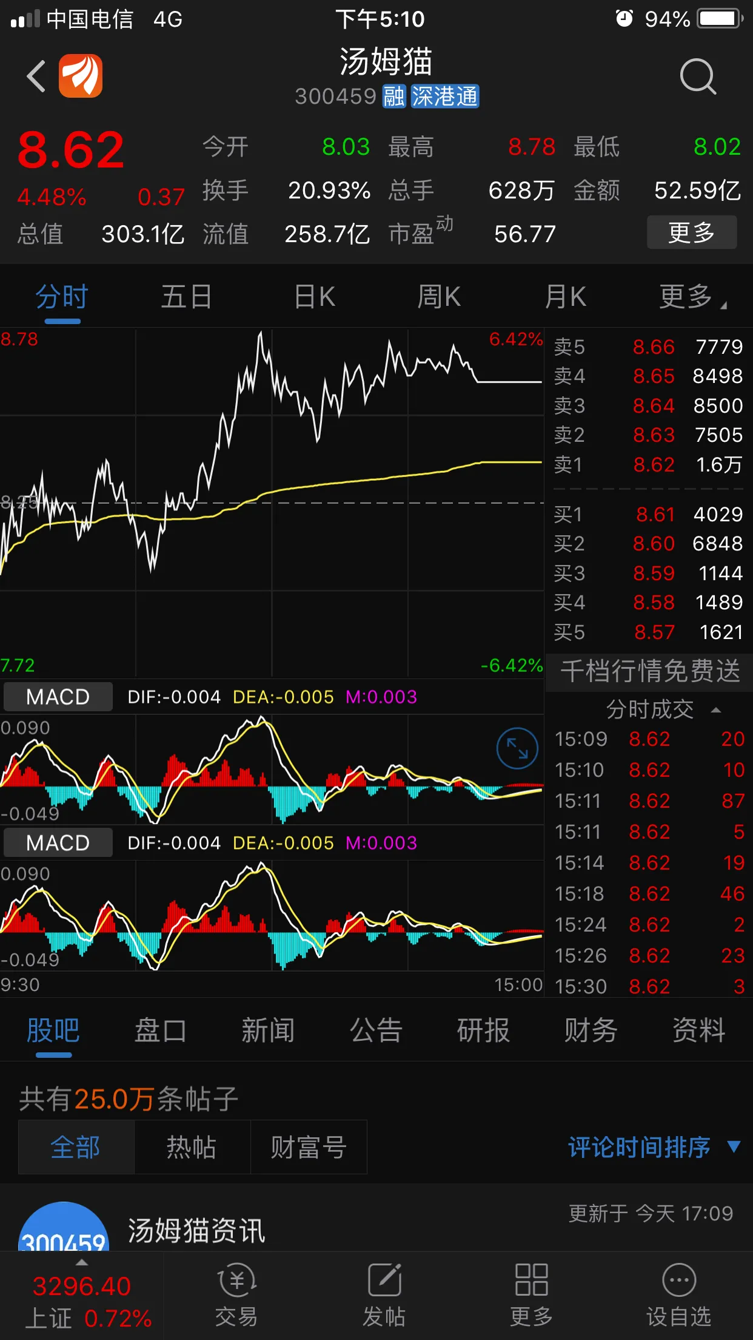Open the search magnifier icon
The height and width of the screenshot is (1340, 753).
698,76
